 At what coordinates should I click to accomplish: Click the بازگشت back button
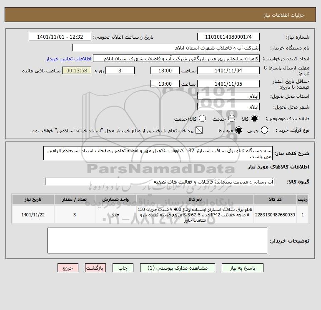[95, 268]
